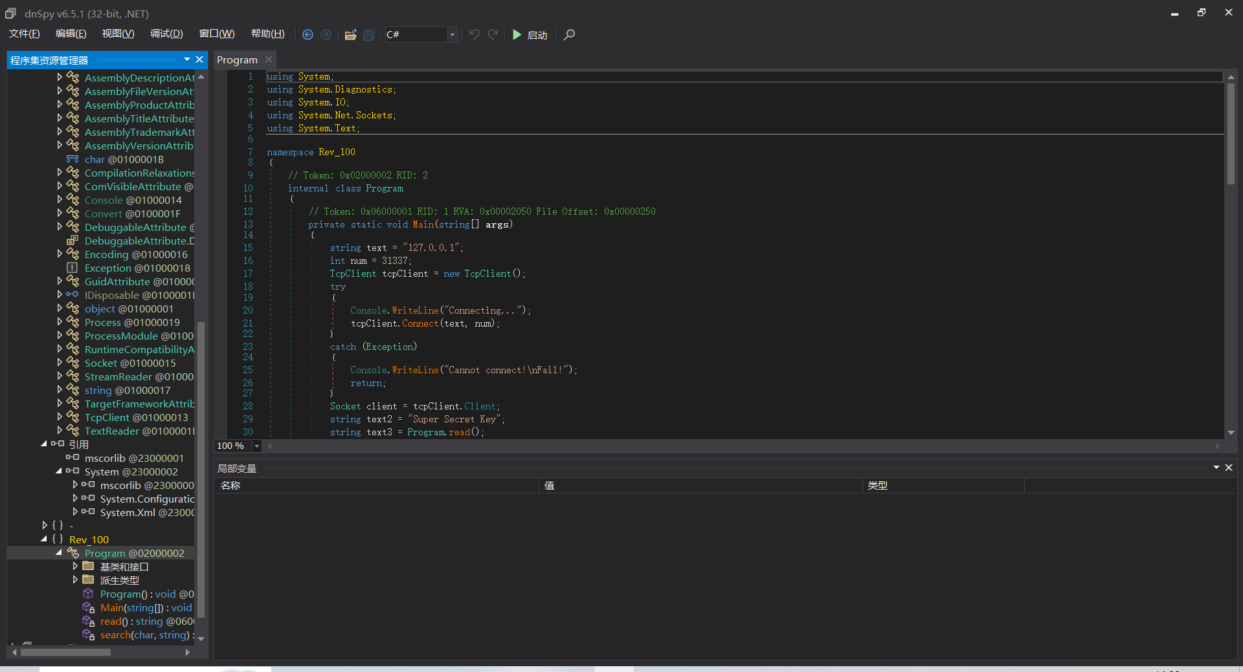Click the 类型 column header
The width and height of the screenshot is (1243, 672).
(x=943, y=485)
